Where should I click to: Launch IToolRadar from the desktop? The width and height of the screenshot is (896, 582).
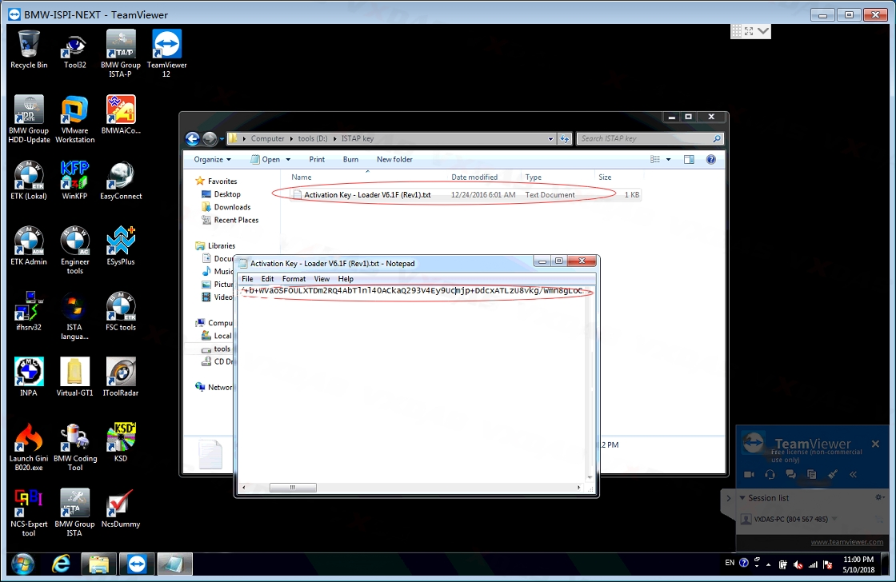pos(121,377)
